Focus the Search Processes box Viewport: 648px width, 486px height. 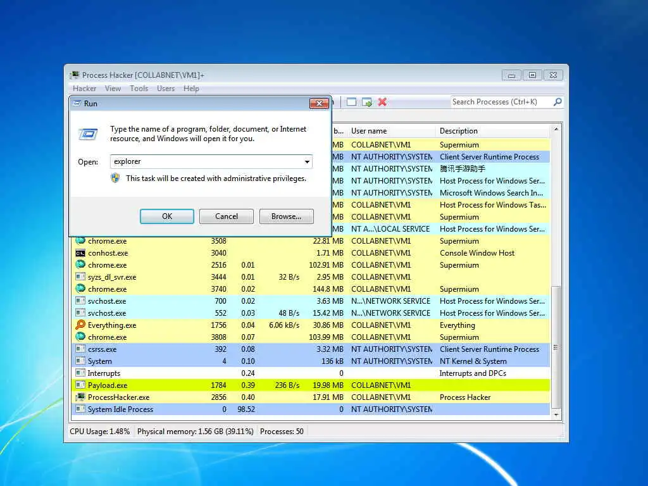(x=501, y=102)
